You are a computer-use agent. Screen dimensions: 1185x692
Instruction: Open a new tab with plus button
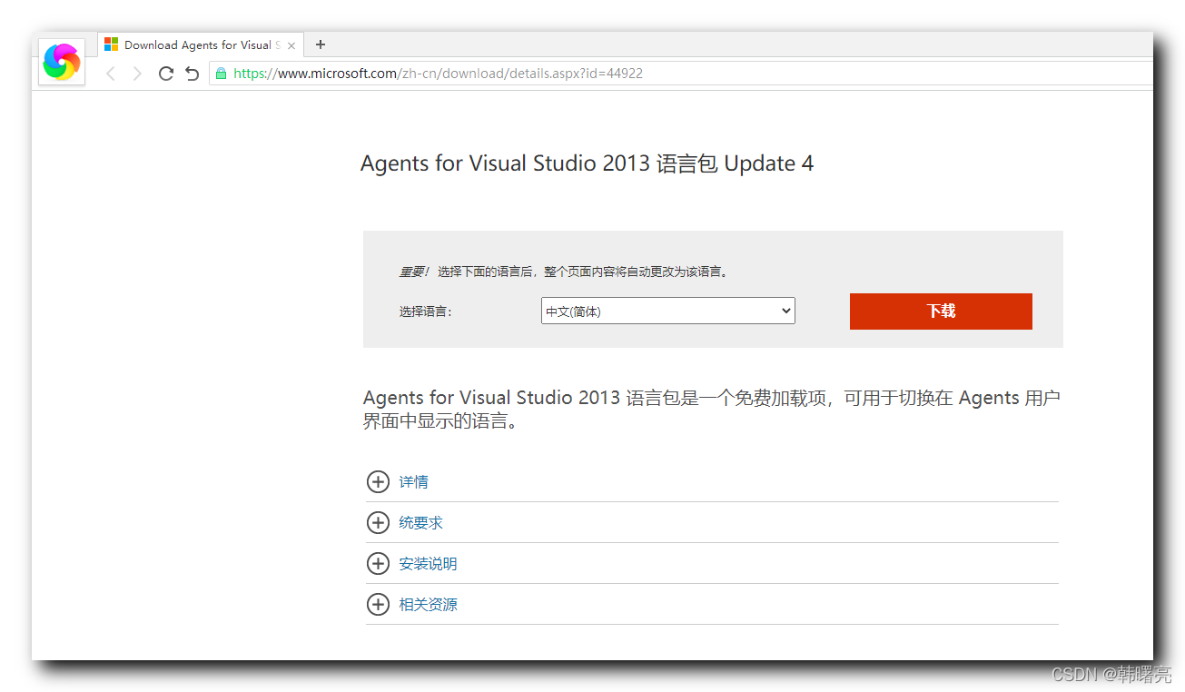coord(320,44)
